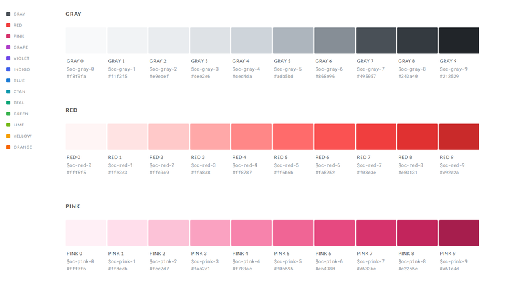
Task: Select the Gray 9 darkest color swatch
Action: (458, 40)
